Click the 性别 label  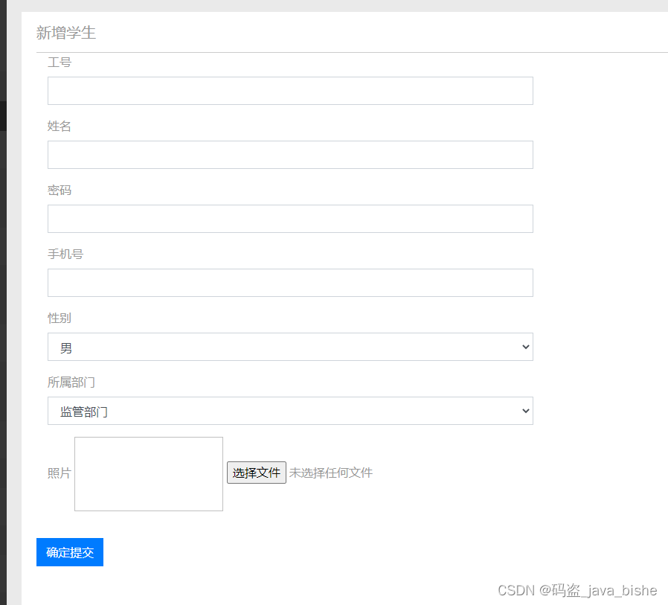pos(60,318)
